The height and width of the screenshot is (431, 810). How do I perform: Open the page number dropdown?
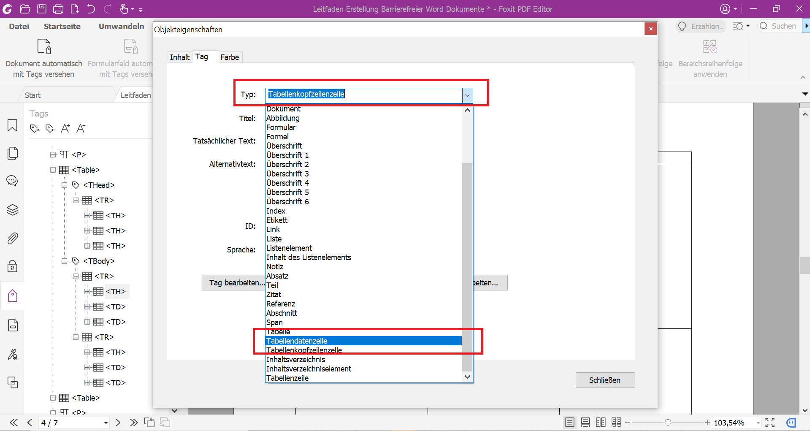pos(106,423)
